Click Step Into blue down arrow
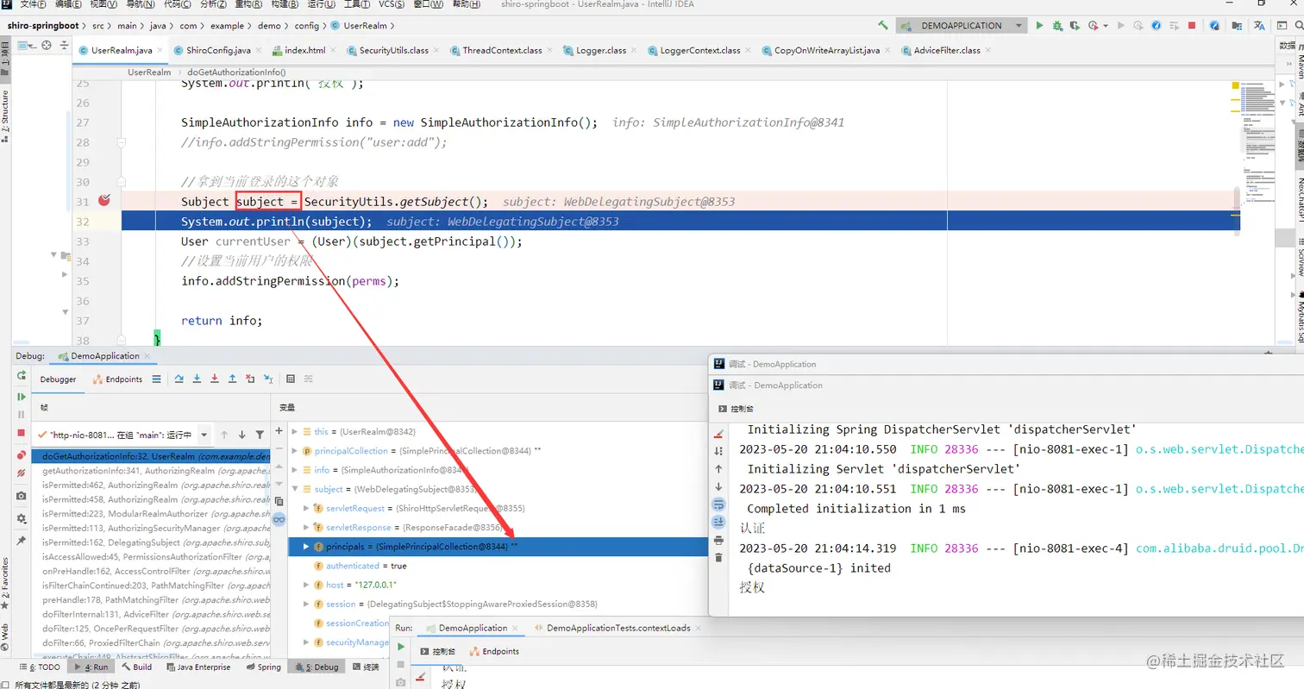This screenshot has width=1304, height=689. [197, 379]
